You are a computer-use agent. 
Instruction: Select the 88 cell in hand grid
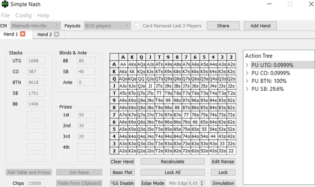[x=177, y=107]
